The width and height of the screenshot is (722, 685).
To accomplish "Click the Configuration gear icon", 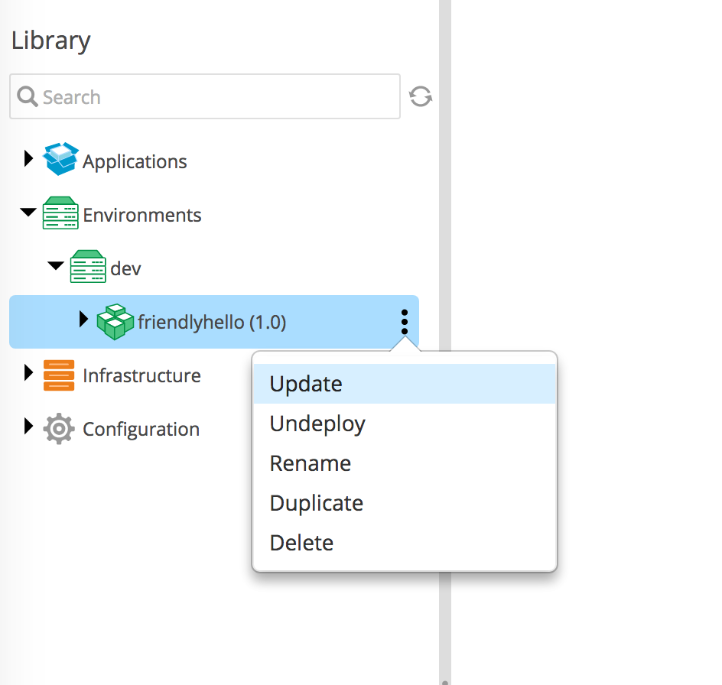I will [59, 428].
